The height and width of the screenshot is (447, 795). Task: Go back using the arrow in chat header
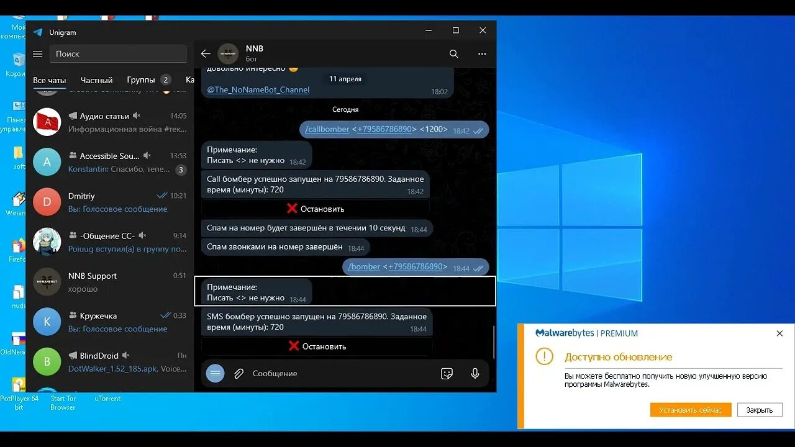click(205, 54)
